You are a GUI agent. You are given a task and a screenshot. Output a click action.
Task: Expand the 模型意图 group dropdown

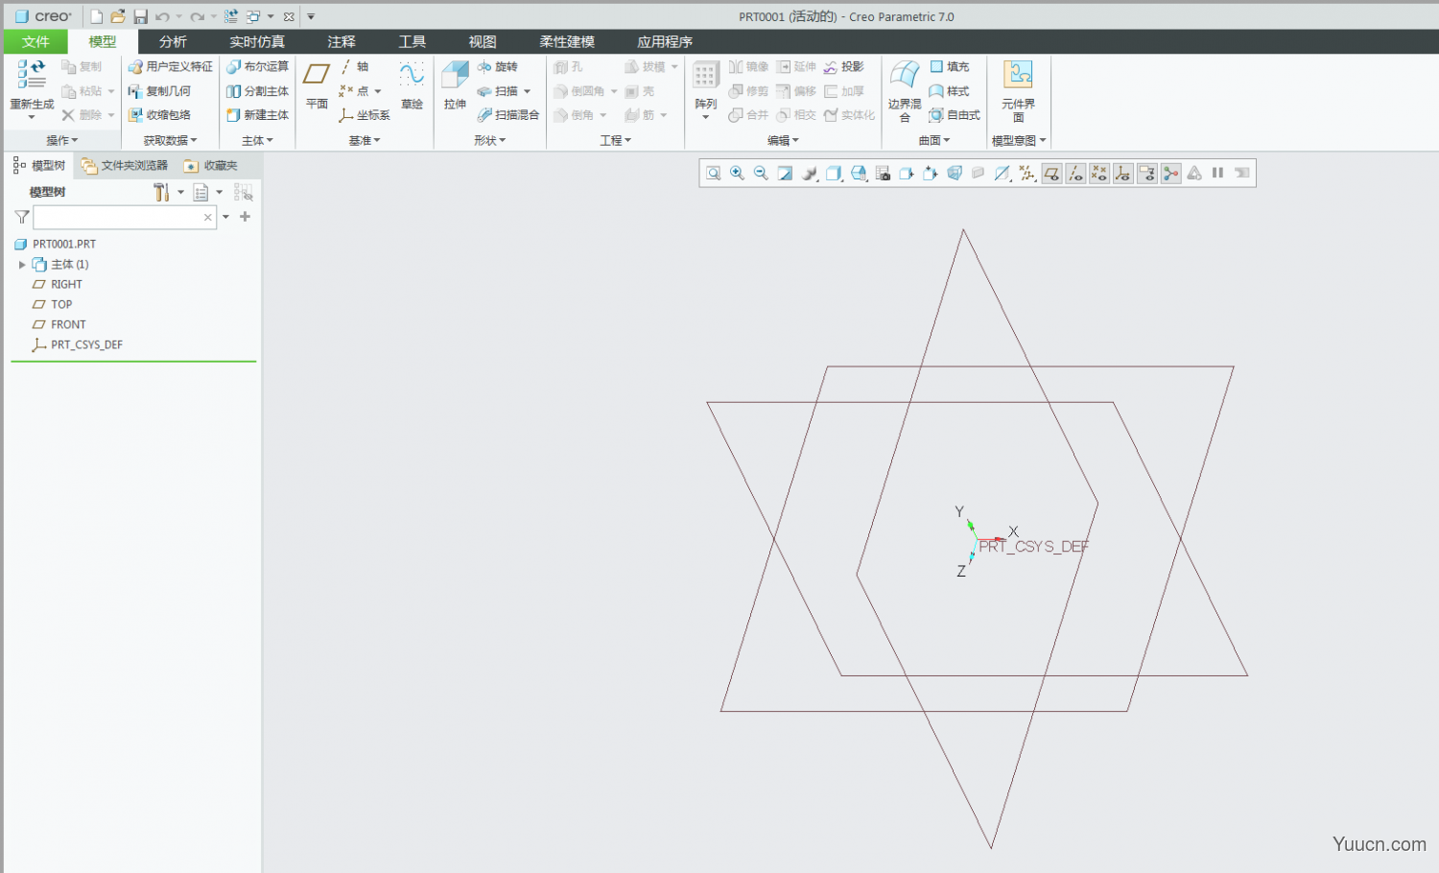(1019, 140)
